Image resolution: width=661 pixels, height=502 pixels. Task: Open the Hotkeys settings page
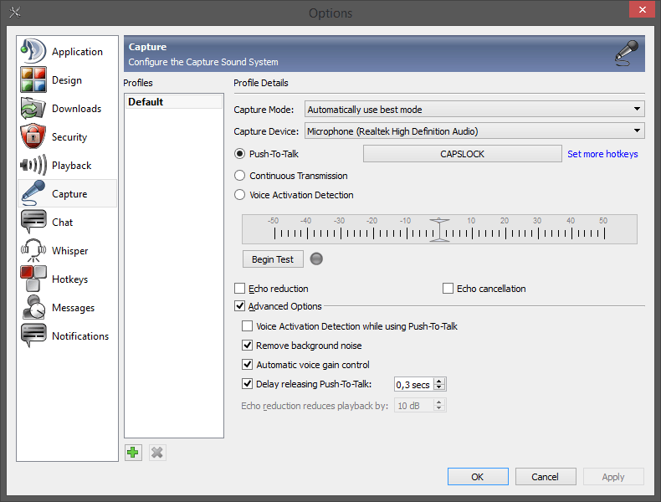(x=69, y=279)
